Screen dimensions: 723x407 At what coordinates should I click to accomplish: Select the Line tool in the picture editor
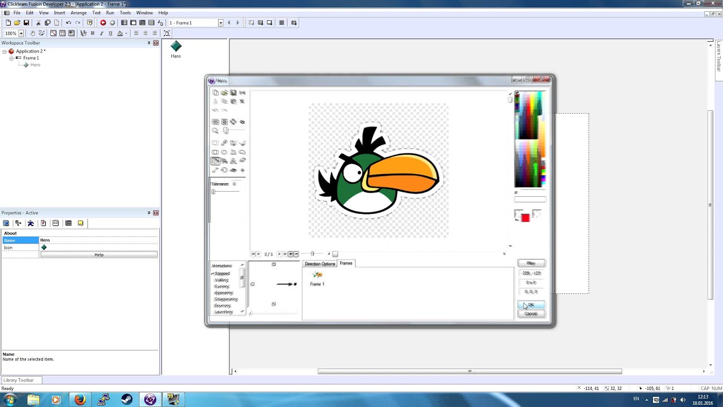[x=242, y=143]
